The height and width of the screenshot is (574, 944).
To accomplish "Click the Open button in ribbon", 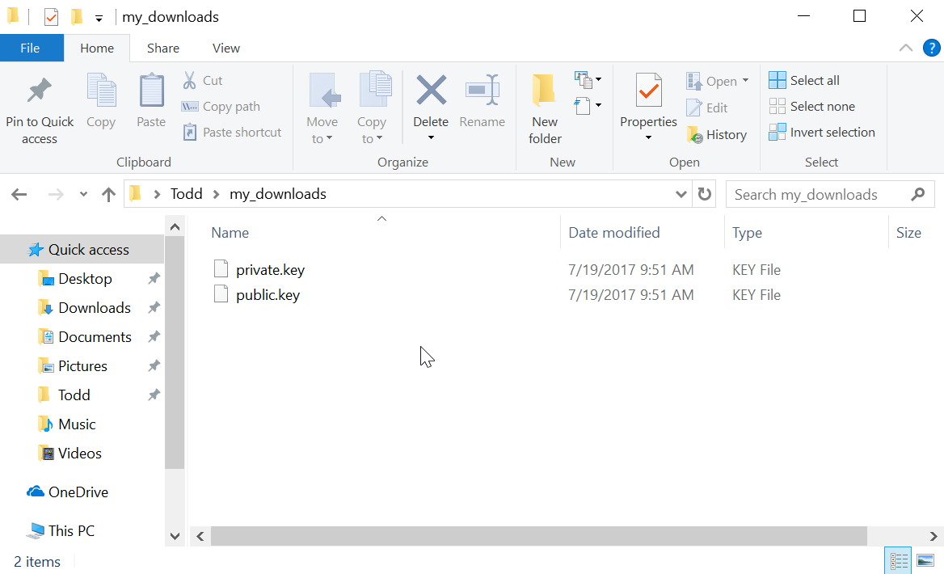I will 712,81.
